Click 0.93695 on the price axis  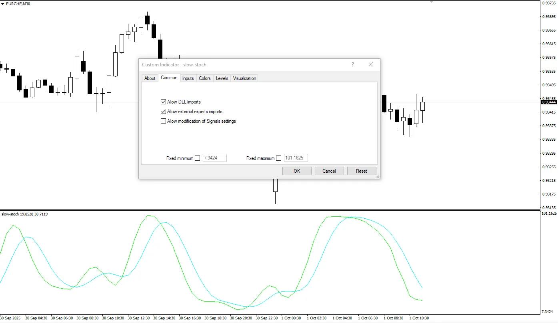549,17
